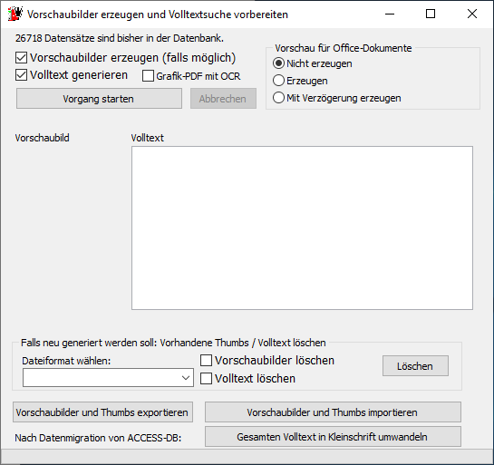Click the Löschen button
Screen dimensions: 494x465
415,366
